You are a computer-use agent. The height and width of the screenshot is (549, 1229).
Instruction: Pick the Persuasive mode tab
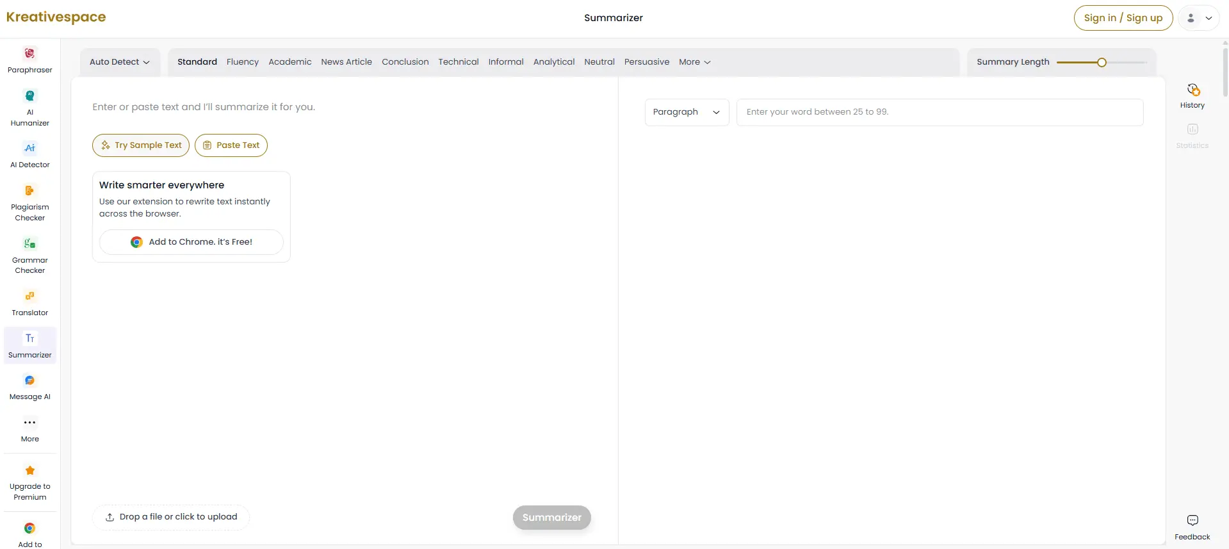647,62
